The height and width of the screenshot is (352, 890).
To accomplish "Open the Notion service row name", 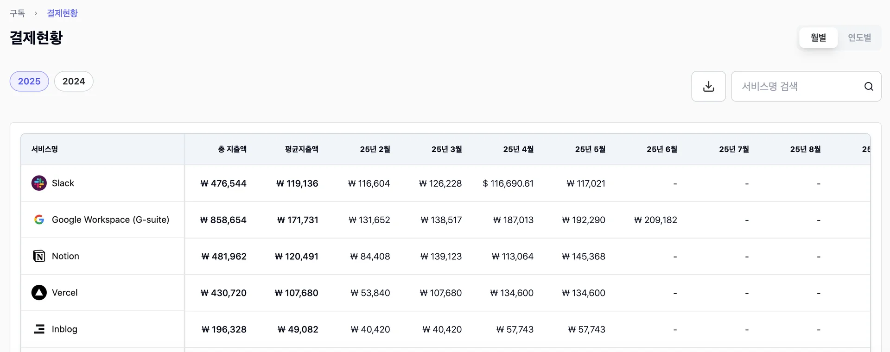I will 65,256.
